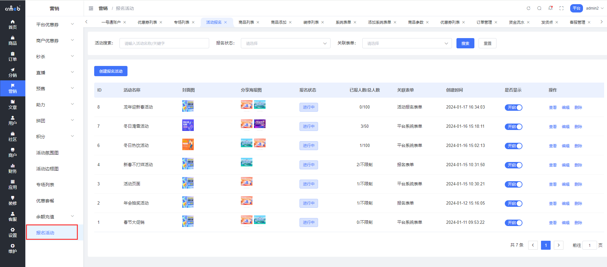Open 报名活动 menu item
The image size is (607, 267).
(45, 233)
